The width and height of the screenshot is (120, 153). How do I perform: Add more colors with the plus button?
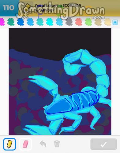click(x=115, y=22)
